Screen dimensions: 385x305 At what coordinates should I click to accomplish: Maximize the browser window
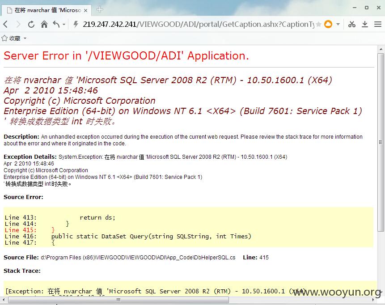(366, 8)
